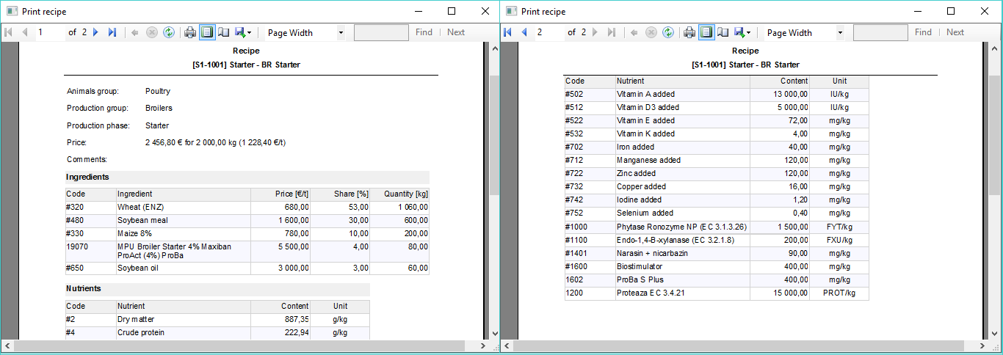The width and height of the screenshot is (1003, 355).
Task: Open Page Width zoom dropdown, right window
Action: [x=840, y=33]
